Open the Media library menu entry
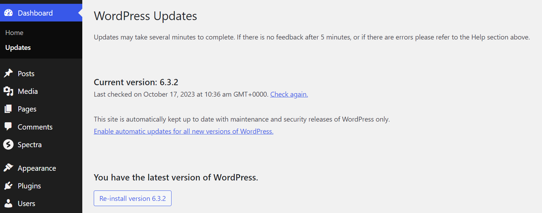 coord(27,91)
